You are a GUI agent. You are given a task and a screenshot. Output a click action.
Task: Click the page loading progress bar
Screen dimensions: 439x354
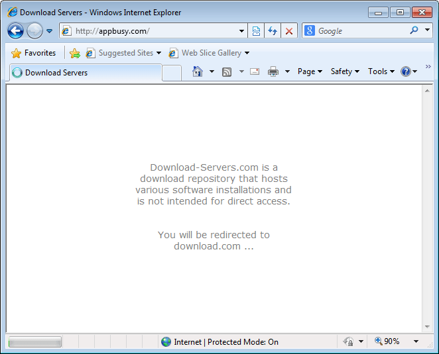(35, 341)
